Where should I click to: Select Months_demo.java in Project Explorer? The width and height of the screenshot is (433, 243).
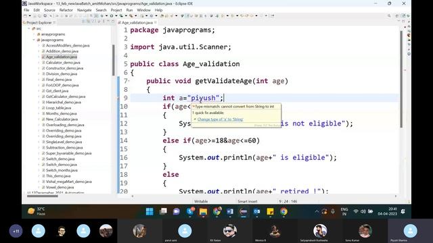[62, 113]
